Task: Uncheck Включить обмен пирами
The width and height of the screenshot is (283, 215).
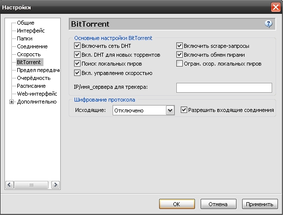Action: click(x=179, y=55)
